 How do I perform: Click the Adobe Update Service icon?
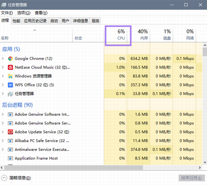(x=10, y=132)
